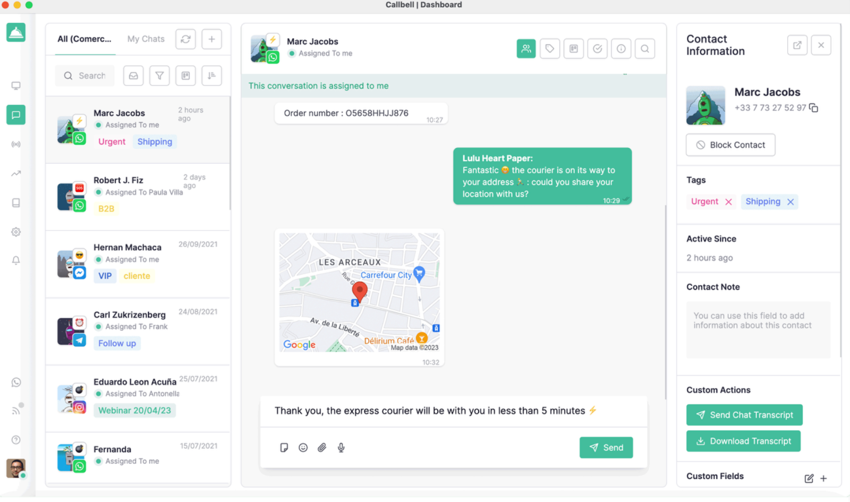Screen dimensions: 850x502
Task: Add a new custom field with plus
Action: pos(823,478)
